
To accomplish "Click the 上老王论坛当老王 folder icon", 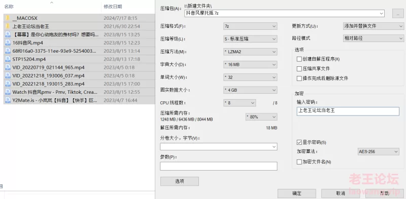I will point(8,26).
